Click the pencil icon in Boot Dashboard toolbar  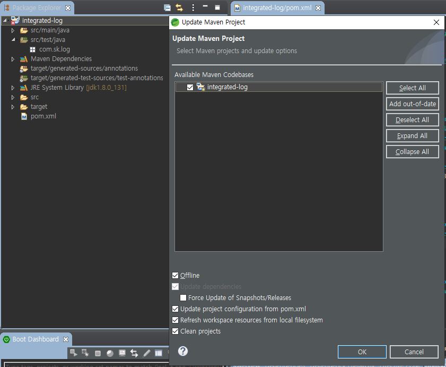click(146, 353)
